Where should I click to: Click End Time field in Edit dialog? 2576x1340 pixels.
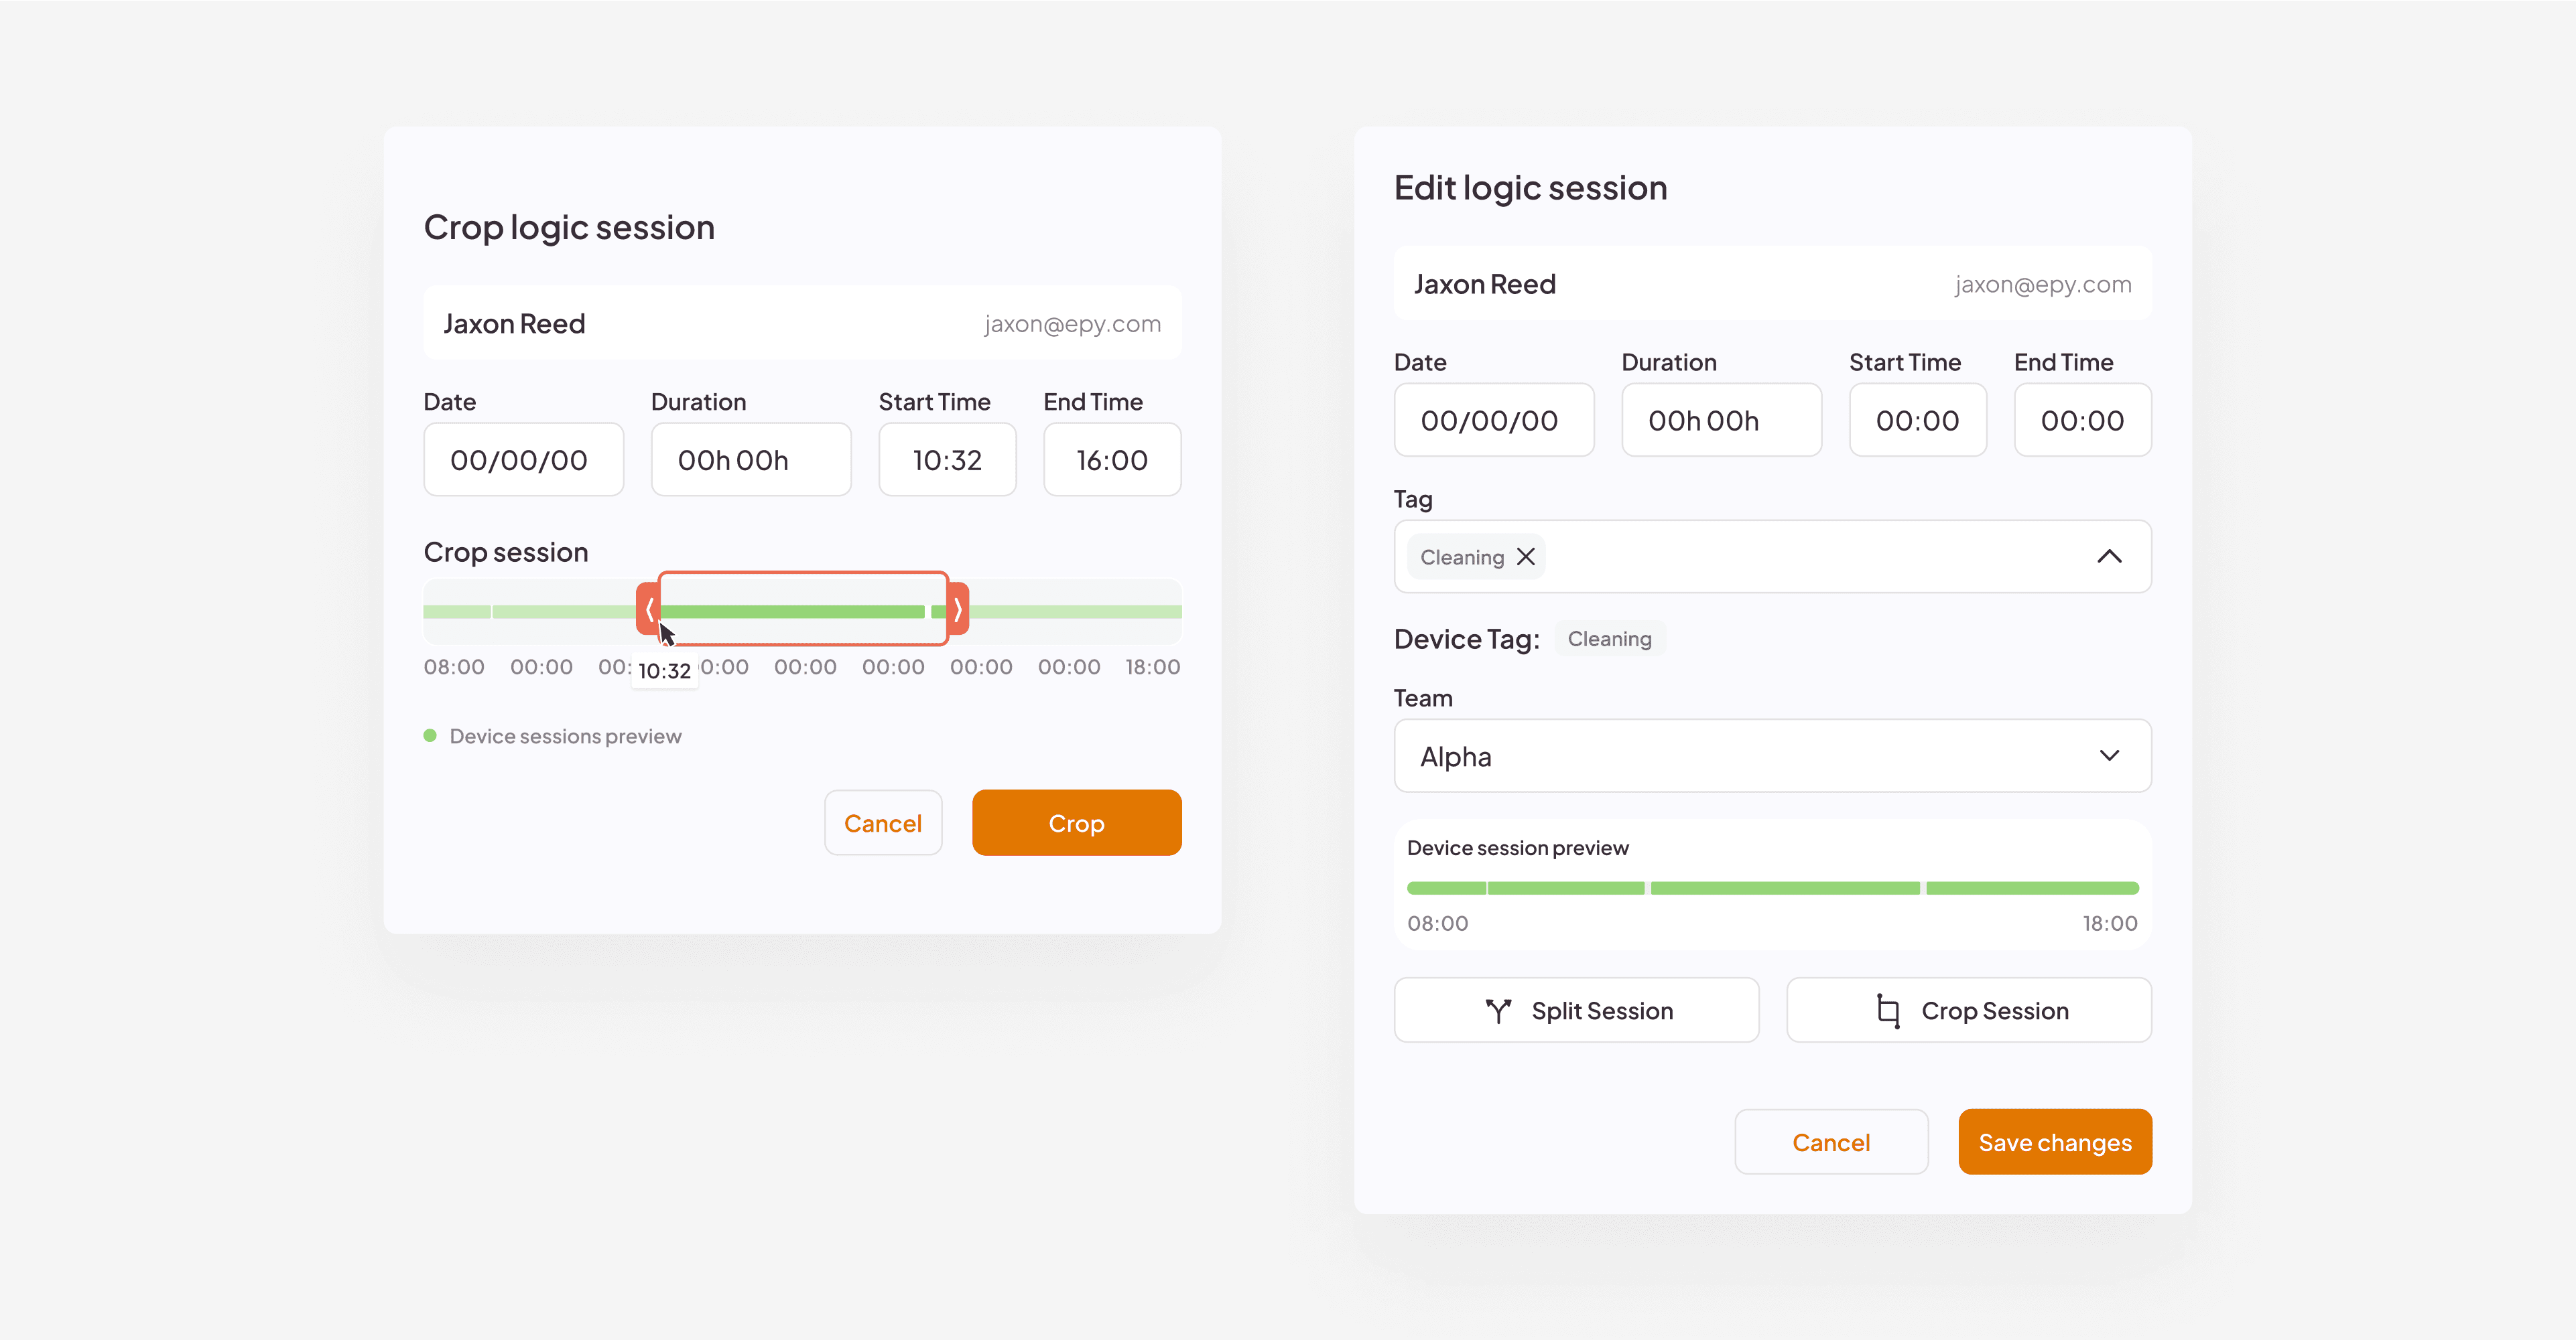click(x=2083, y=420)
